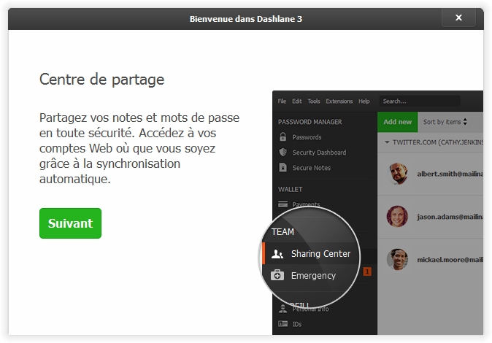Screen dimensions: 492x343
Task: Collapse the TWITTER.COM group triangle
Action: [x=387, y=142]
